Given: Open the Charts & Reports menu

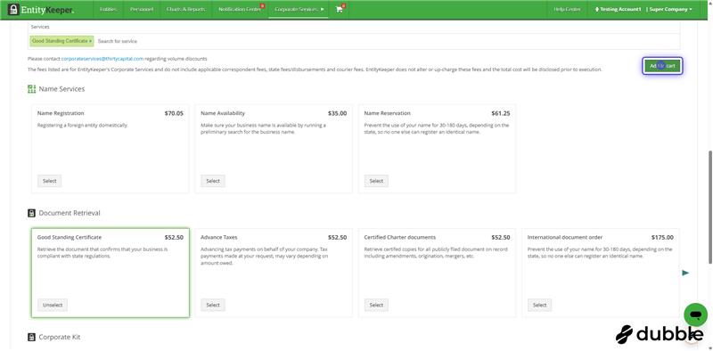Looking at the screenshot, I should tap(186, 10).
